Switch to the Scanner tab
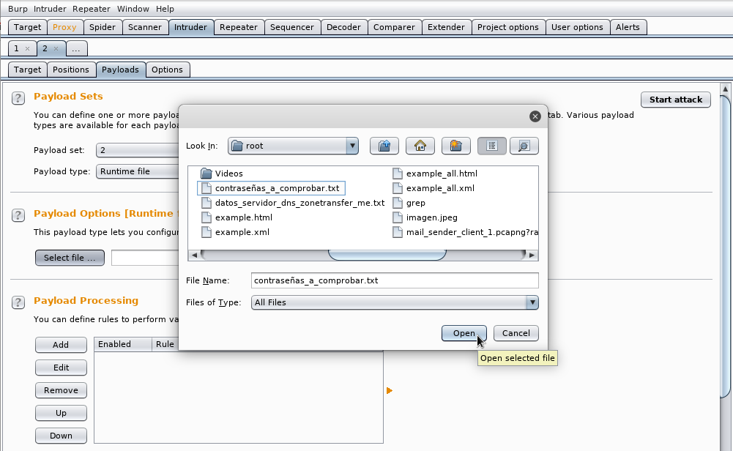Viewport: 733px width, 451px height. pyautogui.click(x=145, y=27)
